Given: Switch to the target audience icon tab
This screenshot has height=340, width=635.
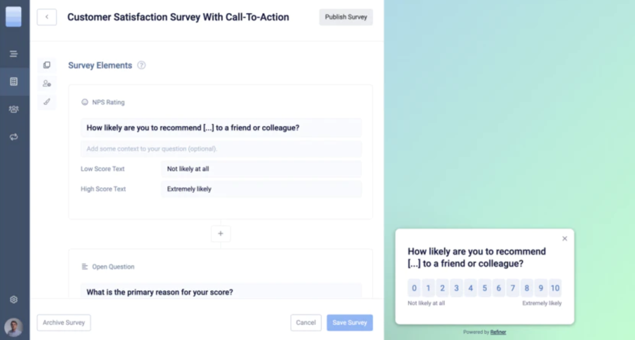Looking at the screenshot, I should coord(47,83).
